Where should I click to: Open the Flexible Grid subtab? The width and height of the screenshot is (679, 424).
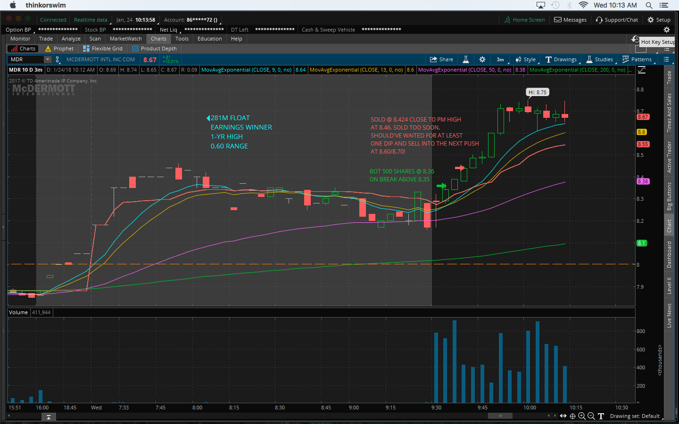(x=103, y=49)
